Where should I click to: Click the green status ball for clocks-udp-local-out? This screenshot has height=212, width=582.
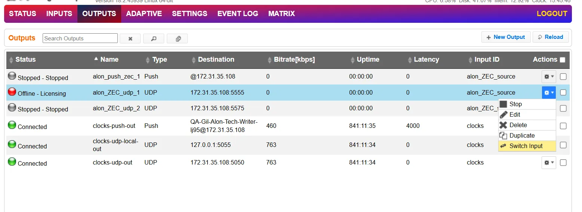coord(12,144)
